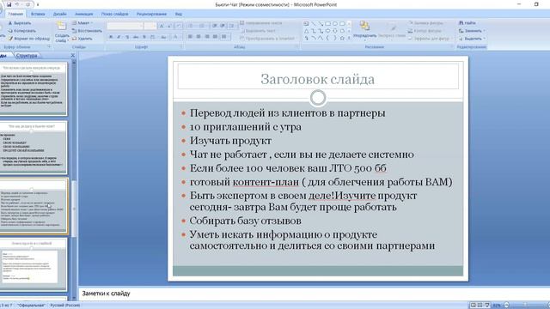Image resolution: width=550 pixels, height=309 pixels.
Task: Open the font name combo box
Action: click(125, 26)
